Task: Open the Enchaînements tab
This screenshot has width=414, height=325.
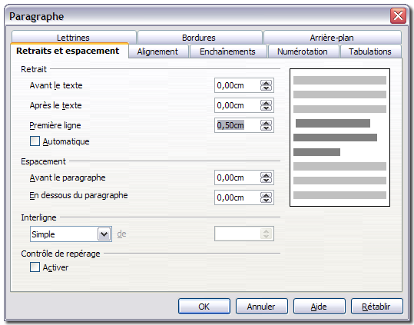Action: point(227,51)
